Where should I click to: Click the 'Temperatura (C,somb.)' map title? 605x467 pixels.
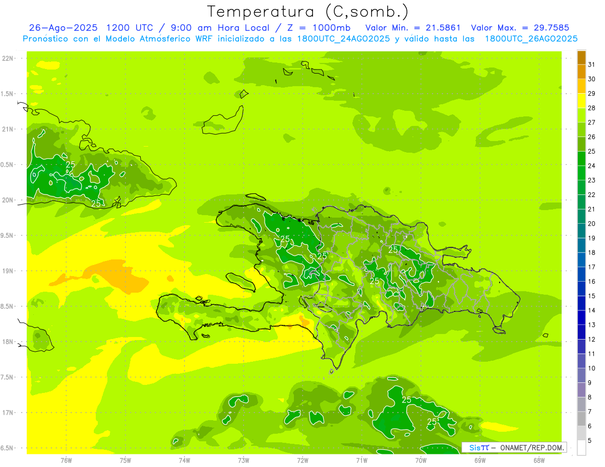(308, 12)
